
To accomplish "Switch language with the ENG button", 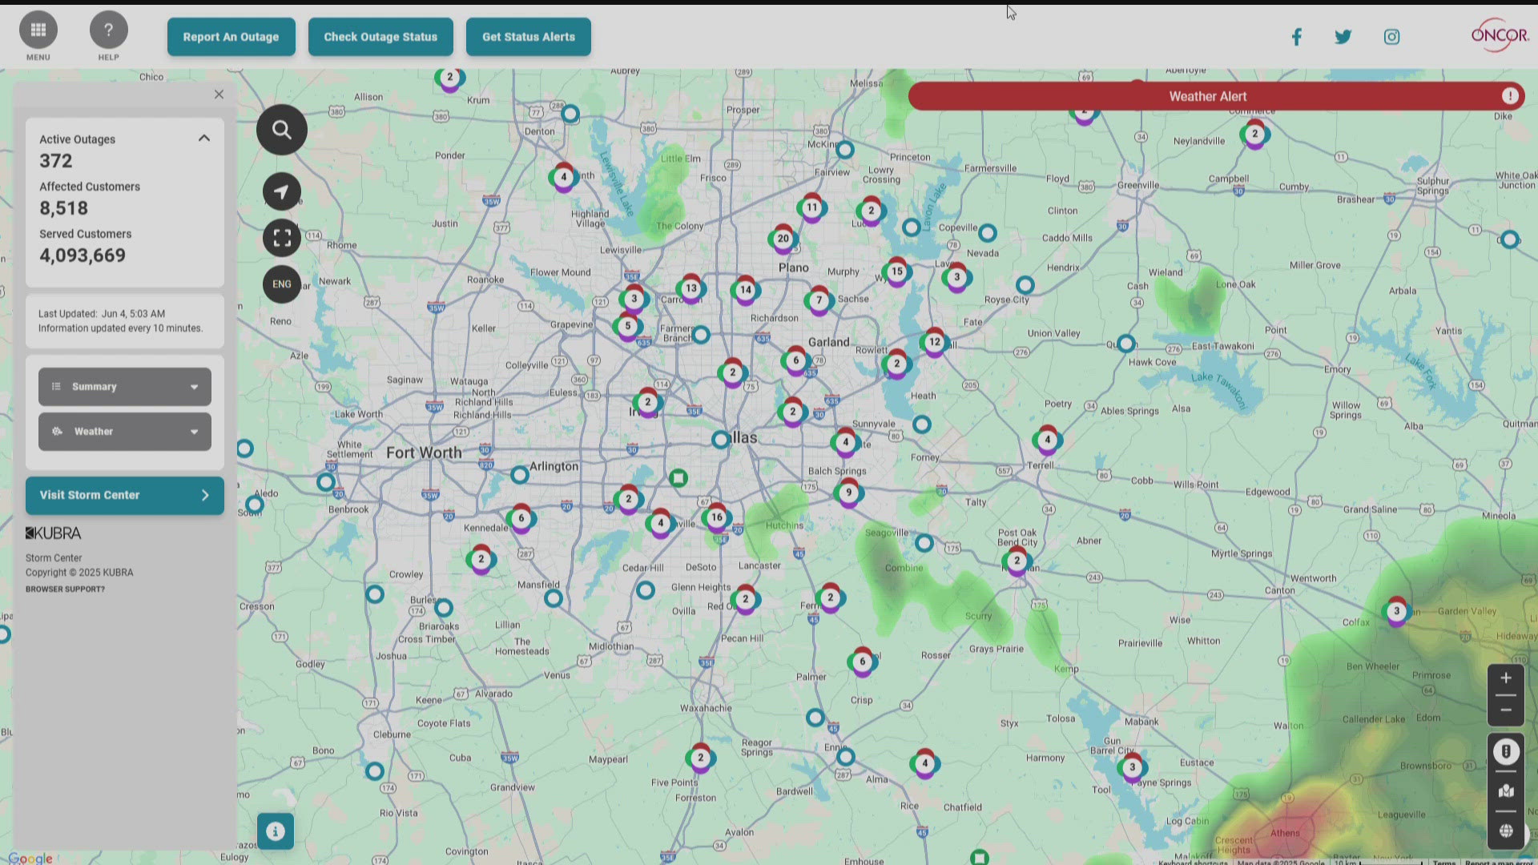I will click(x=281, y=284).
